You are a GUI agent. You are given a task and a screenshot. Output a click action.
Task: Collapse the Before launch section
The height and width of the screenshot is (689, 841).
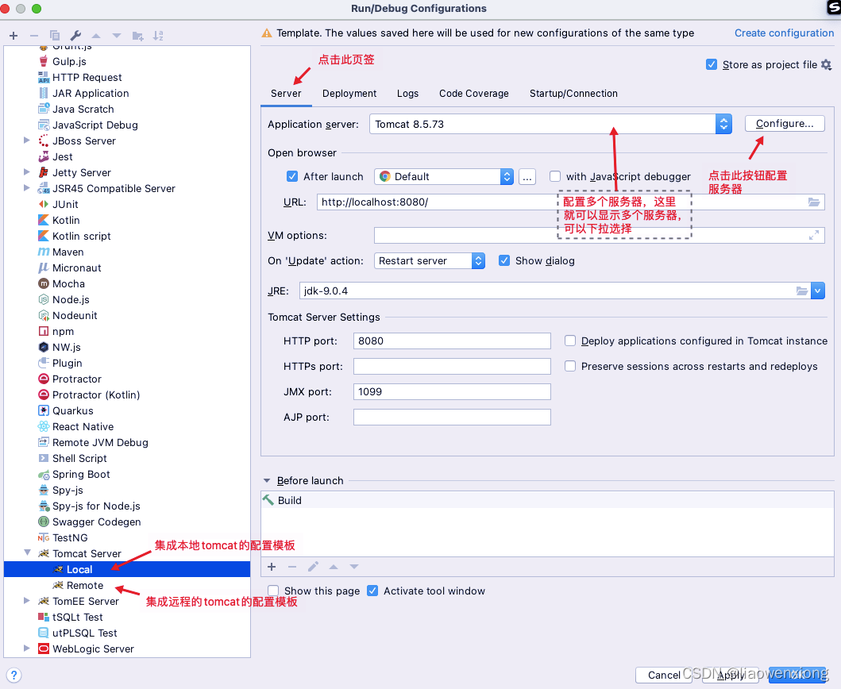267,481
